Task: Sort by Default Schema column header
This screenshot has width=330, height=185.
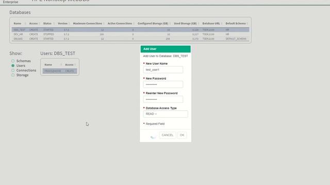Action: 236,24
